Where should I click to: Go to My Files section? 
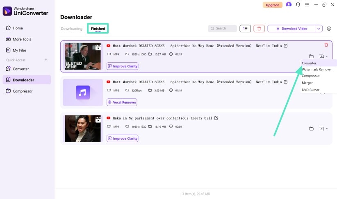pos(16,50)
